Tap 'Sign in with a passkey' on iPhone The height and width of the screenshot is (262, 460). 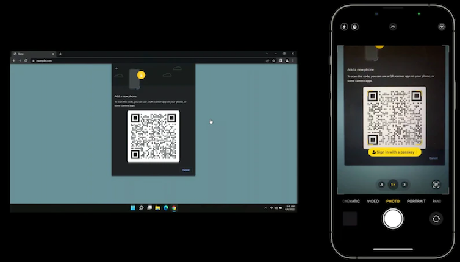395,152
